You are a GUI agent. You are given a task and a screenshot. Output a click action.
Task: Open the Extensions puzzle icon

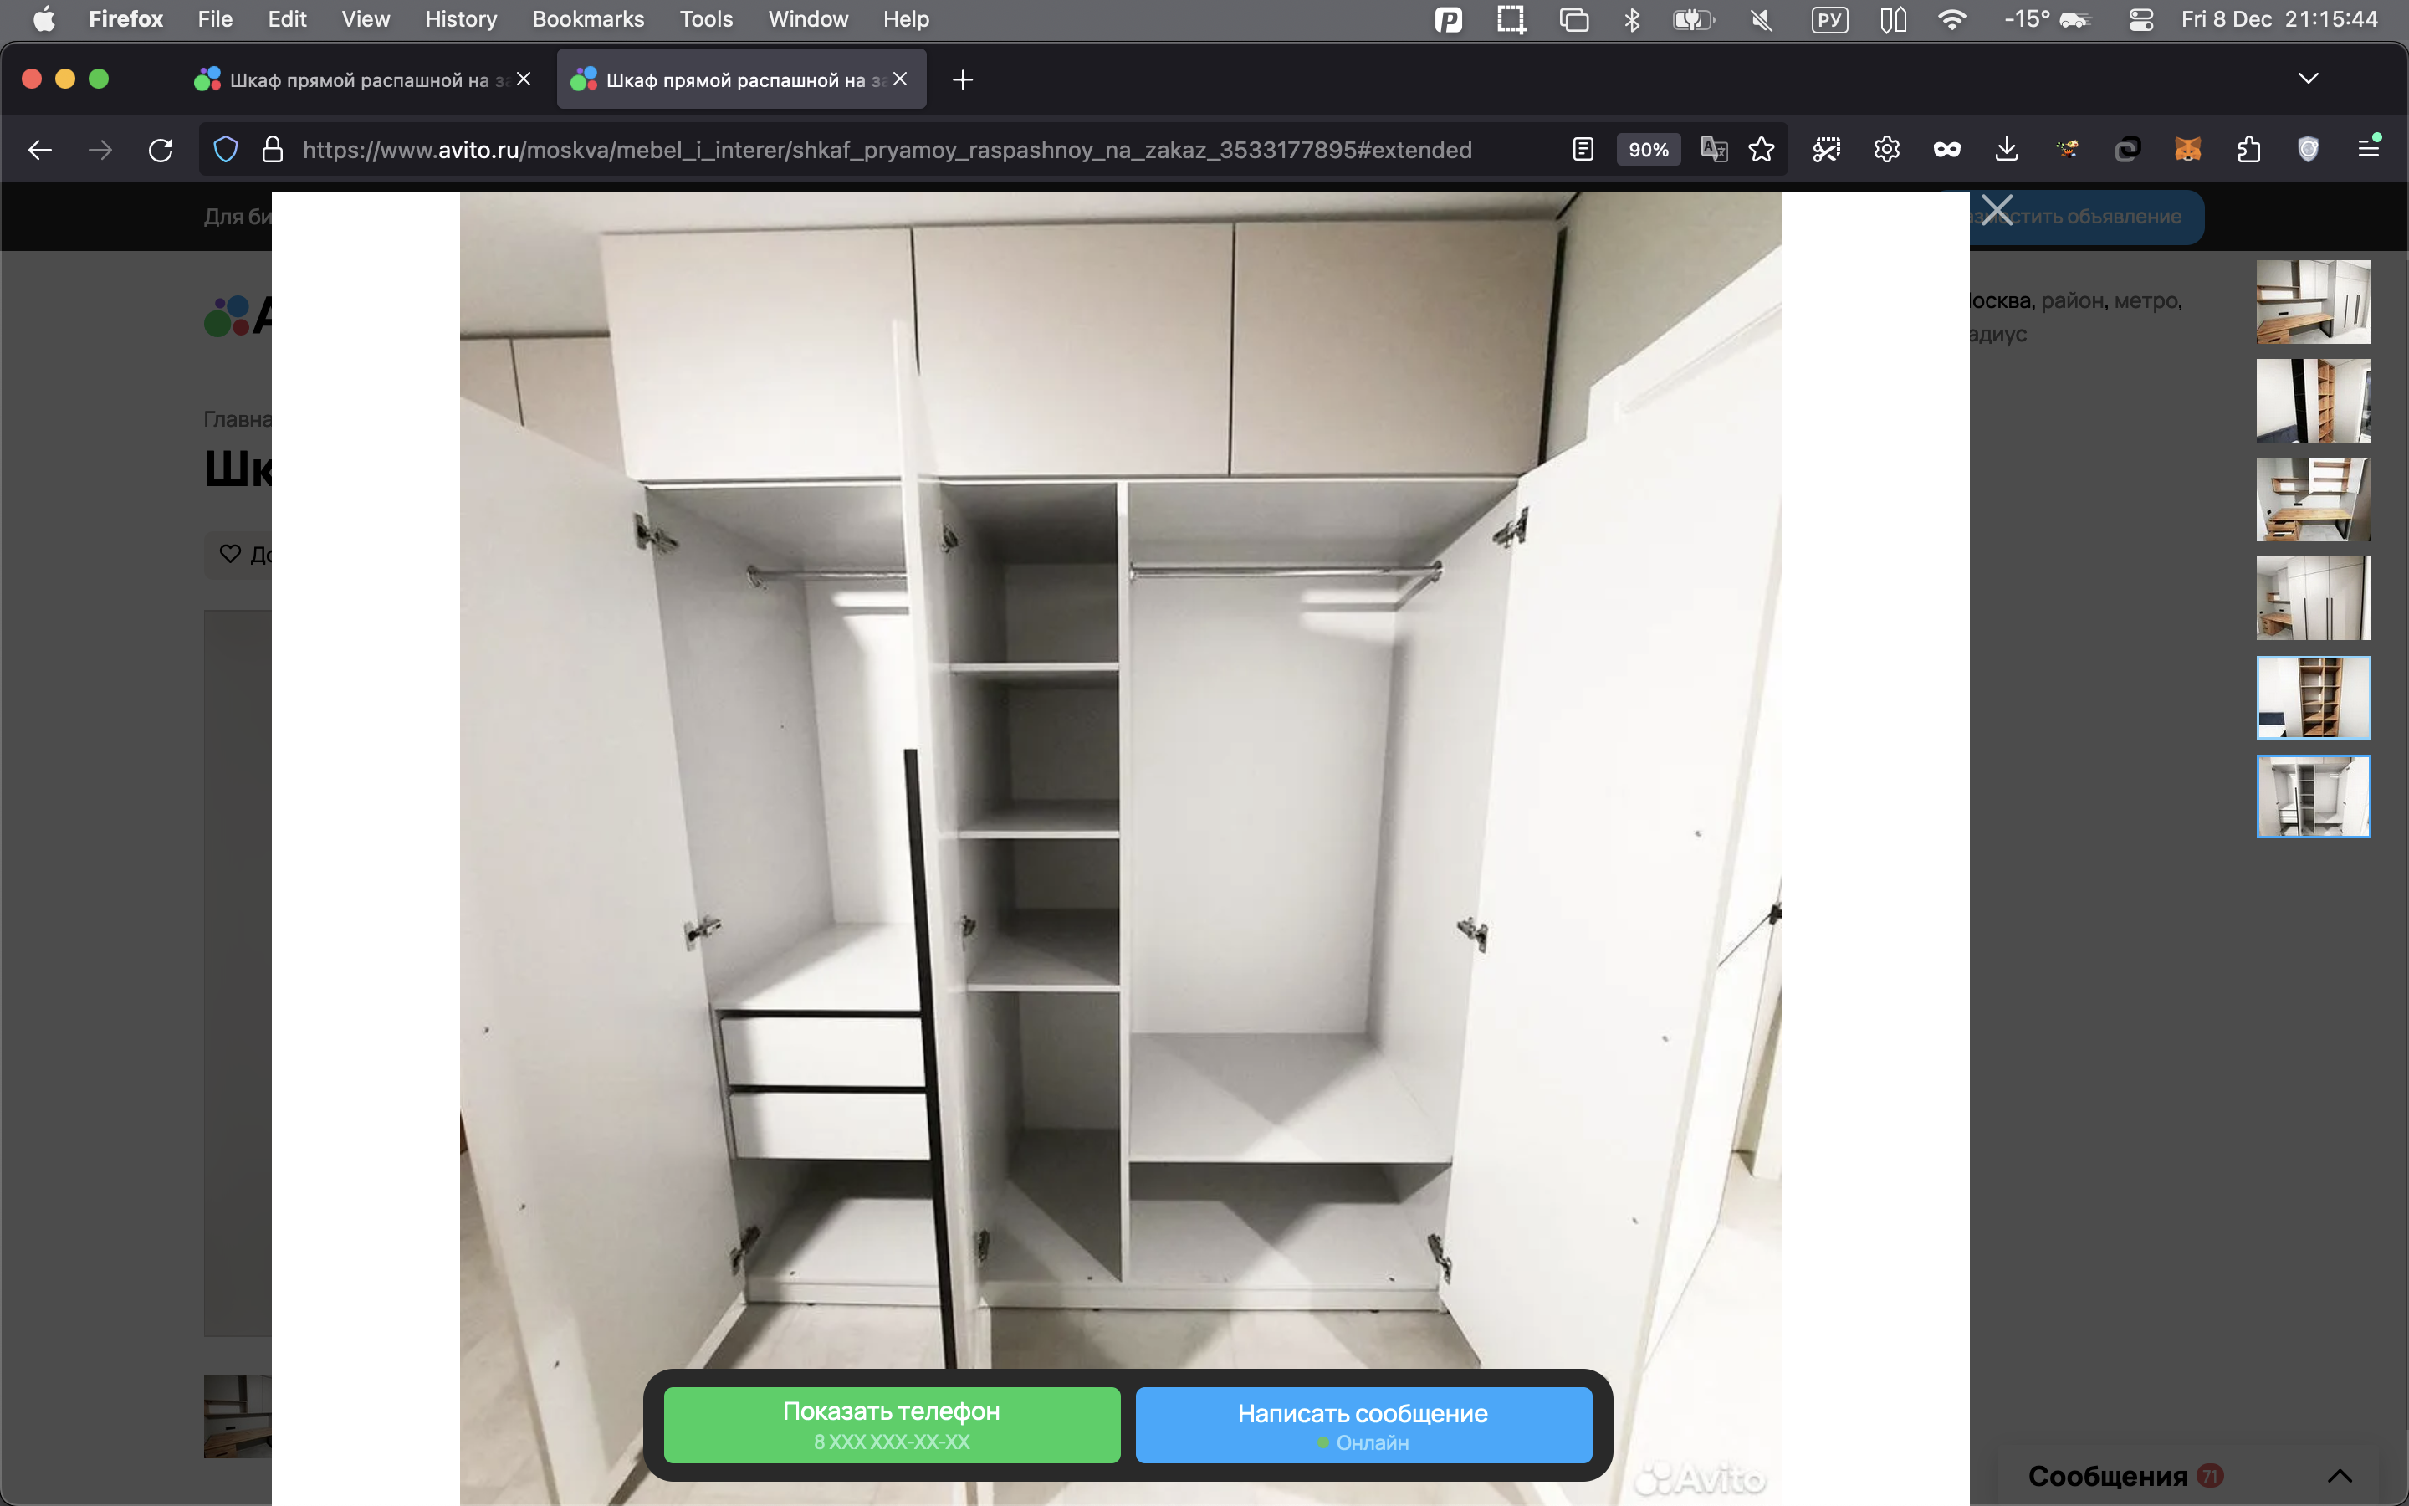[x=2248, y=151]
